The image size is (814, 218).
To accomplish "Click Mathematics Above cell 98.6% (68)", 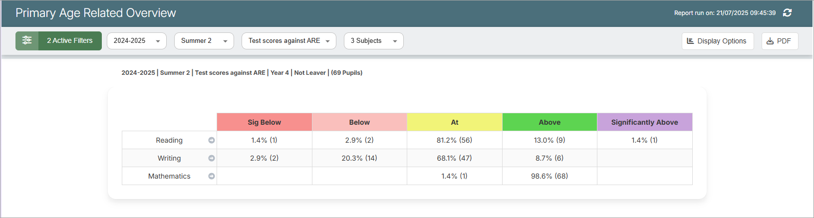I will tap(549, 176).
